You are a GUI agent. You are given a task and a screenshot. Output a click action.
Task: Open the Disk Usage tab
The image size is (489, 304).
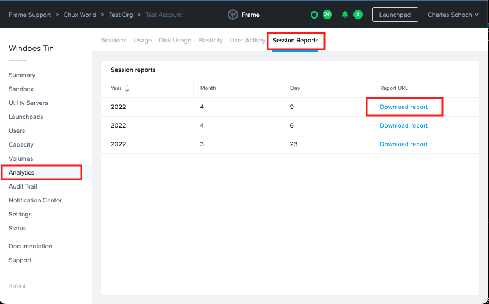pyautogui.click(x=175, y=40)
